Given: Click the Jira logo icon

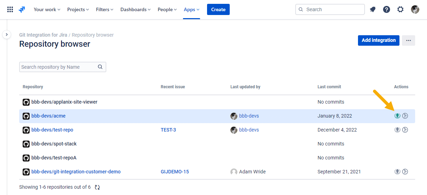Looking at the screenshot, I should pos(22,9).
